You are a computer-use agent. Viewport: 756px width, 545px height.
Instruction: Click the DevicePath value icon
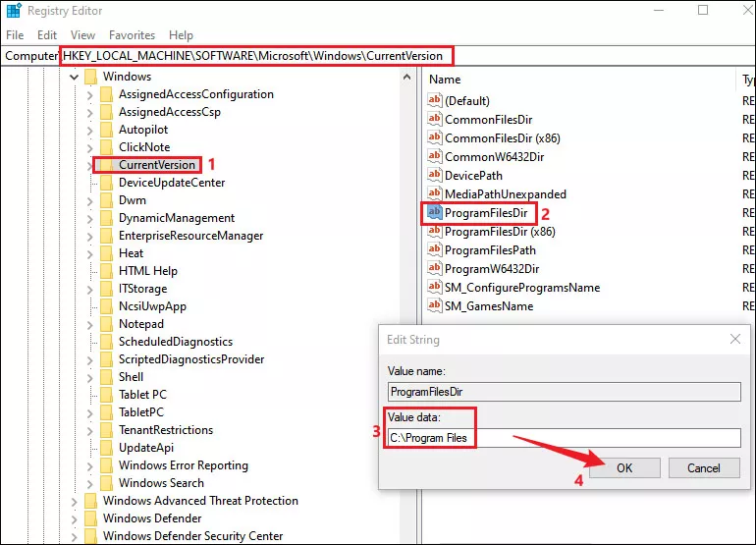[x=434, y=175]
